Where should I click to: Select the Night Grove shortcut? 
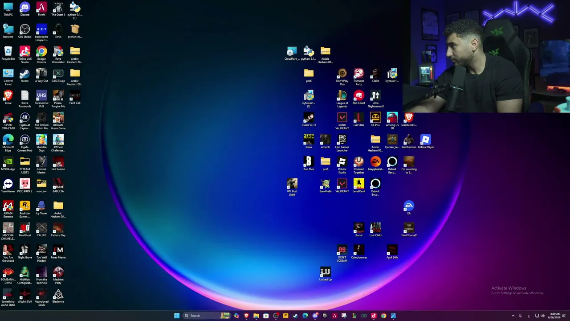(24, 252)
